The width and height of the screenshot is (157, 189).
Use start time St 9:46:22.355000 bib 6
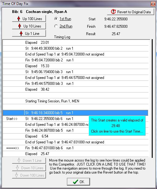tap(76, 119)
